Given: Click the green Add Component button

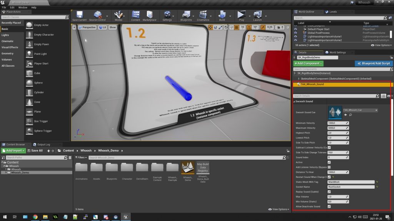Looking at the screenshot, I should pos(308,63).
